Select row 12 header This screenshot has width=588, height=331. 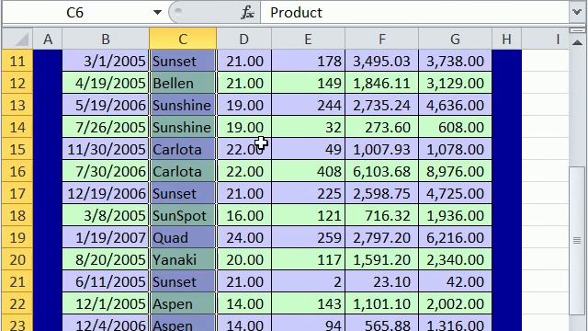click(17, 83)
